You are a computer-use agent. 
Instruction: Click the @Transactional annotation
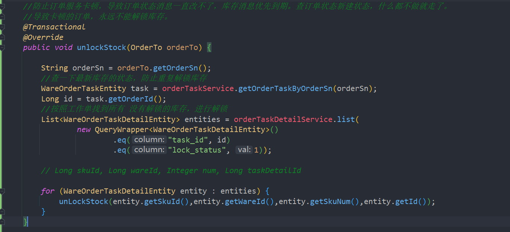coord(54,27)
